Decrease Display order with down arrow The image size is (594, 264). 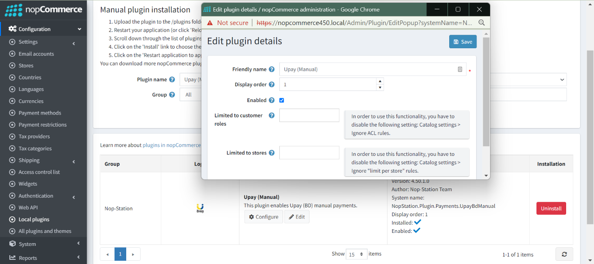tap(380, 88)
